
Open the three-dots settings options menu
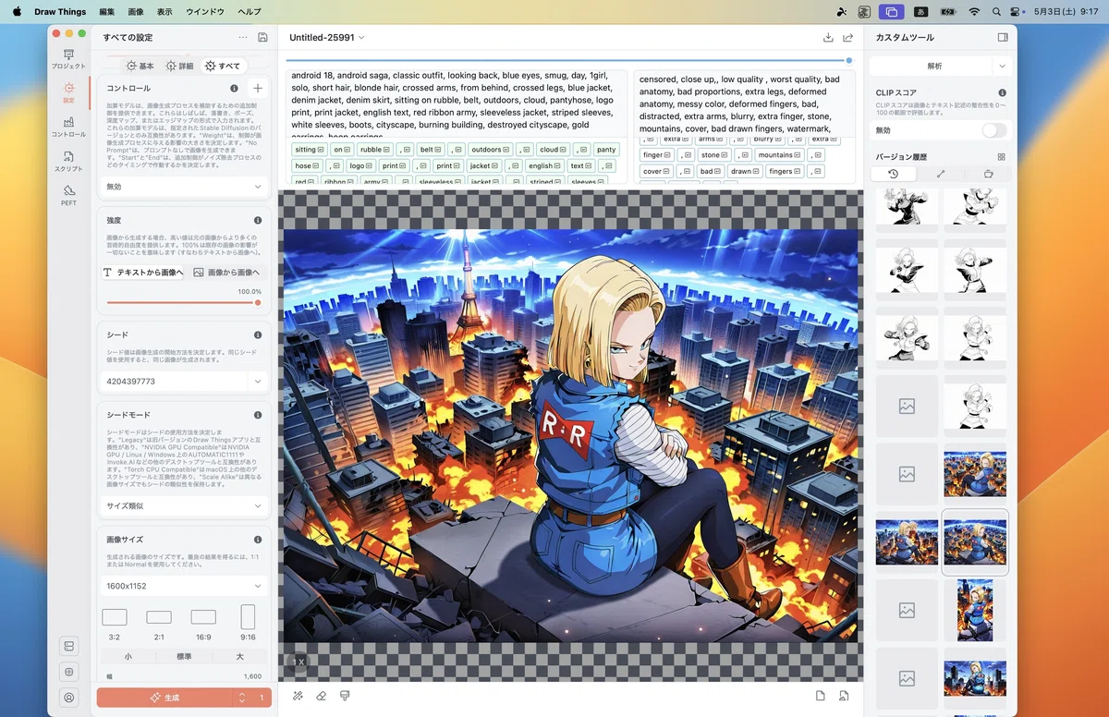pos(243,38)
